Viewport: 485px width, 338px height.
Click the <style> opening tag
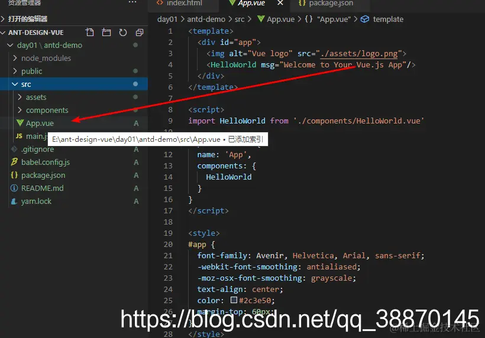(204, 233)
